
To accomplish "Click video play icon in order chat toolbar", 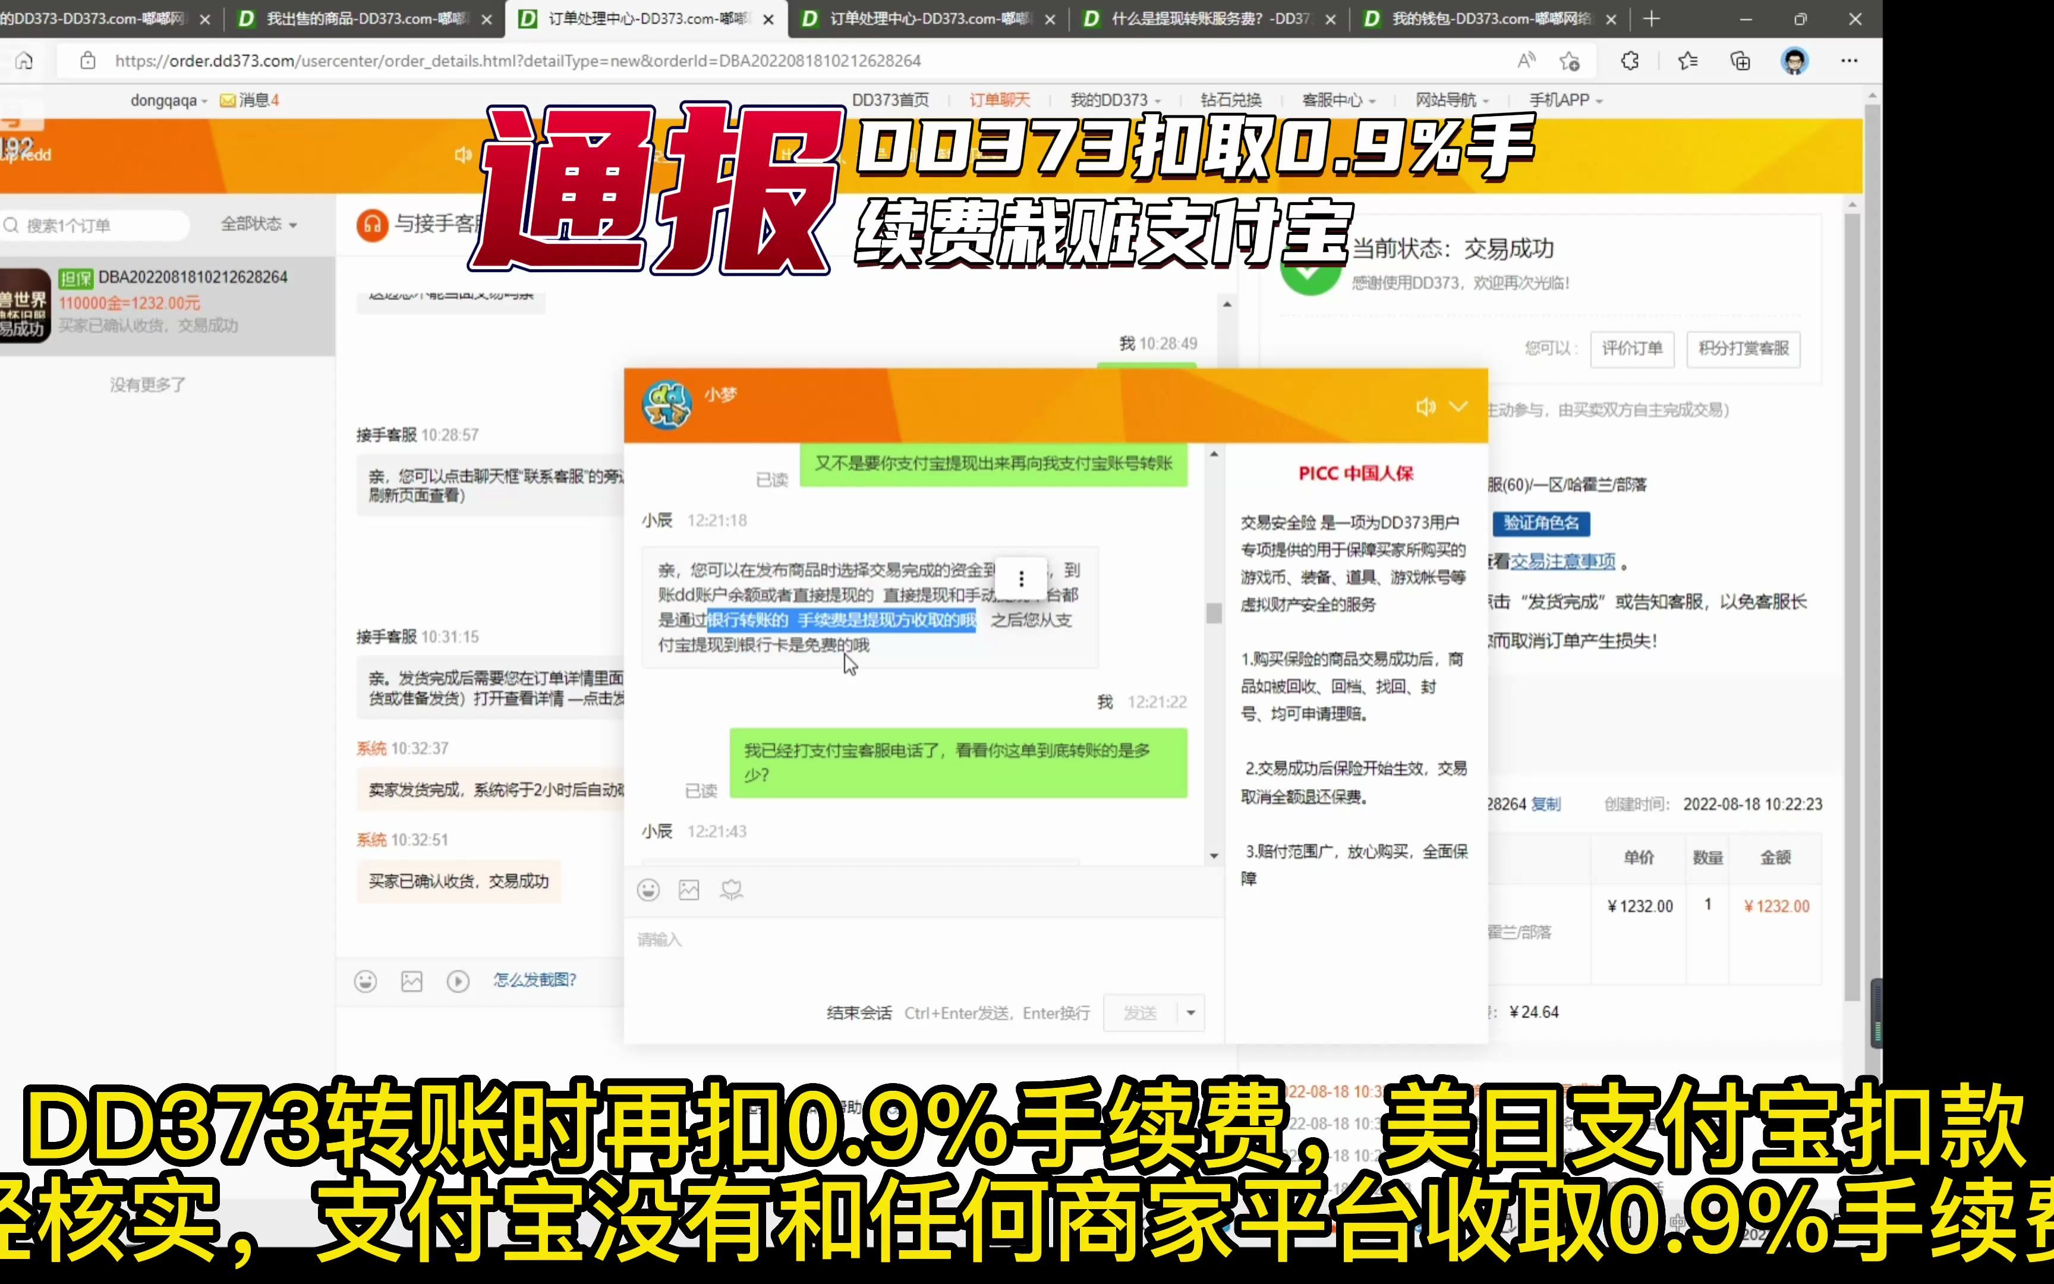I will [458, 981].
